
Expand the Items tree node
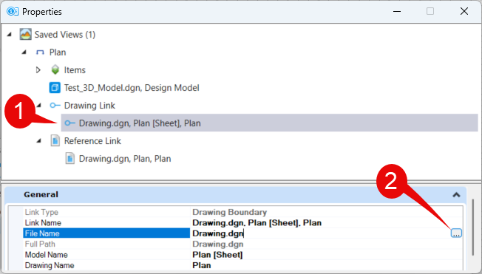point(38,70)
